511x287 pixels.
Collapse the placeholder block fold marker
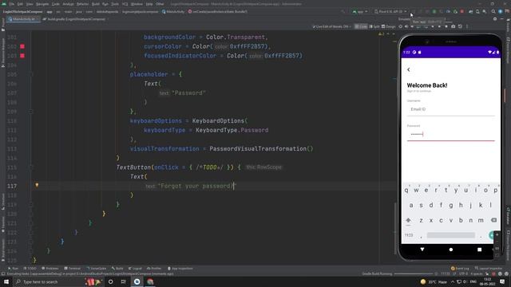(x=31, y=74)
